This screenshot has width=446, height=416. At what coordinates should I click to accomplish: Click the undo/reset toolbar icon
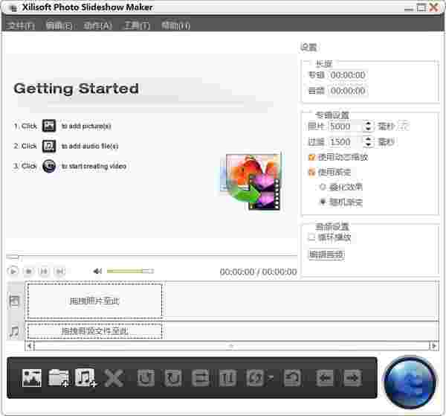(293, 378)
